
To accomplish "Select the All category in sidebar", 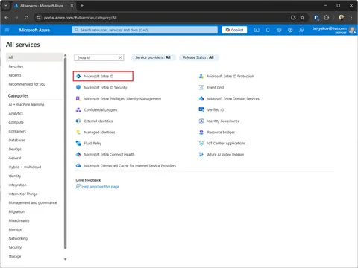I will [34, 57].
